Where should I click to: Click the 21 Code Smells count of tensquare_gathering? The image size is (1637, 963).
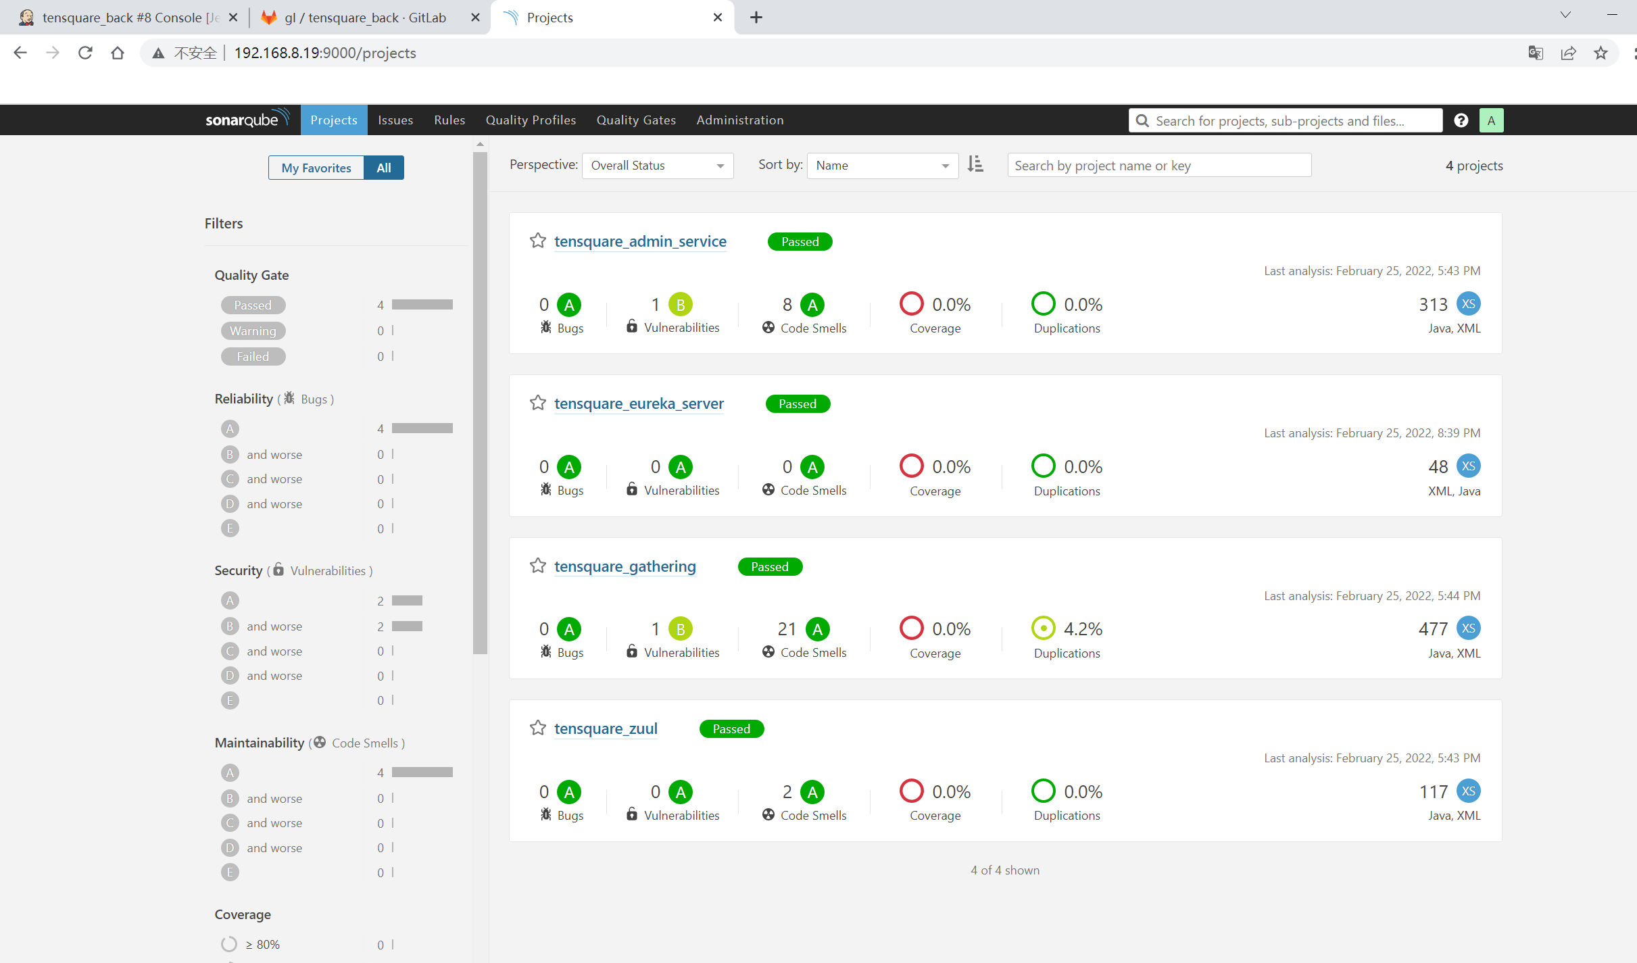[787, 629]
